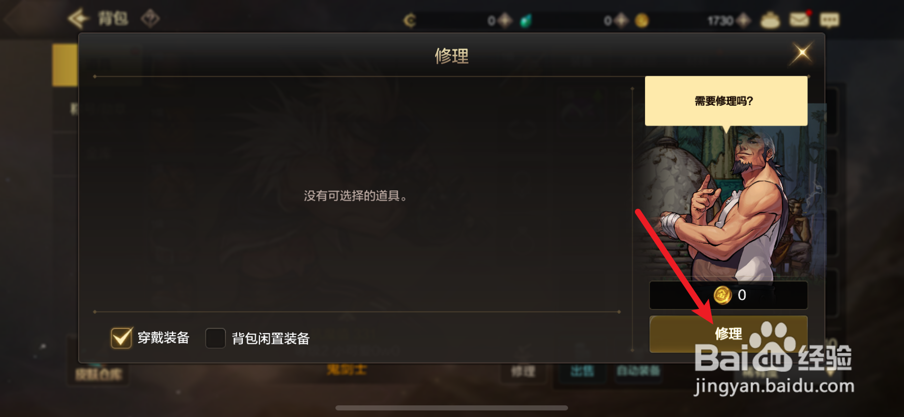
Task: Open the diamond help icon next to 背包
Action: click(150, 19)
